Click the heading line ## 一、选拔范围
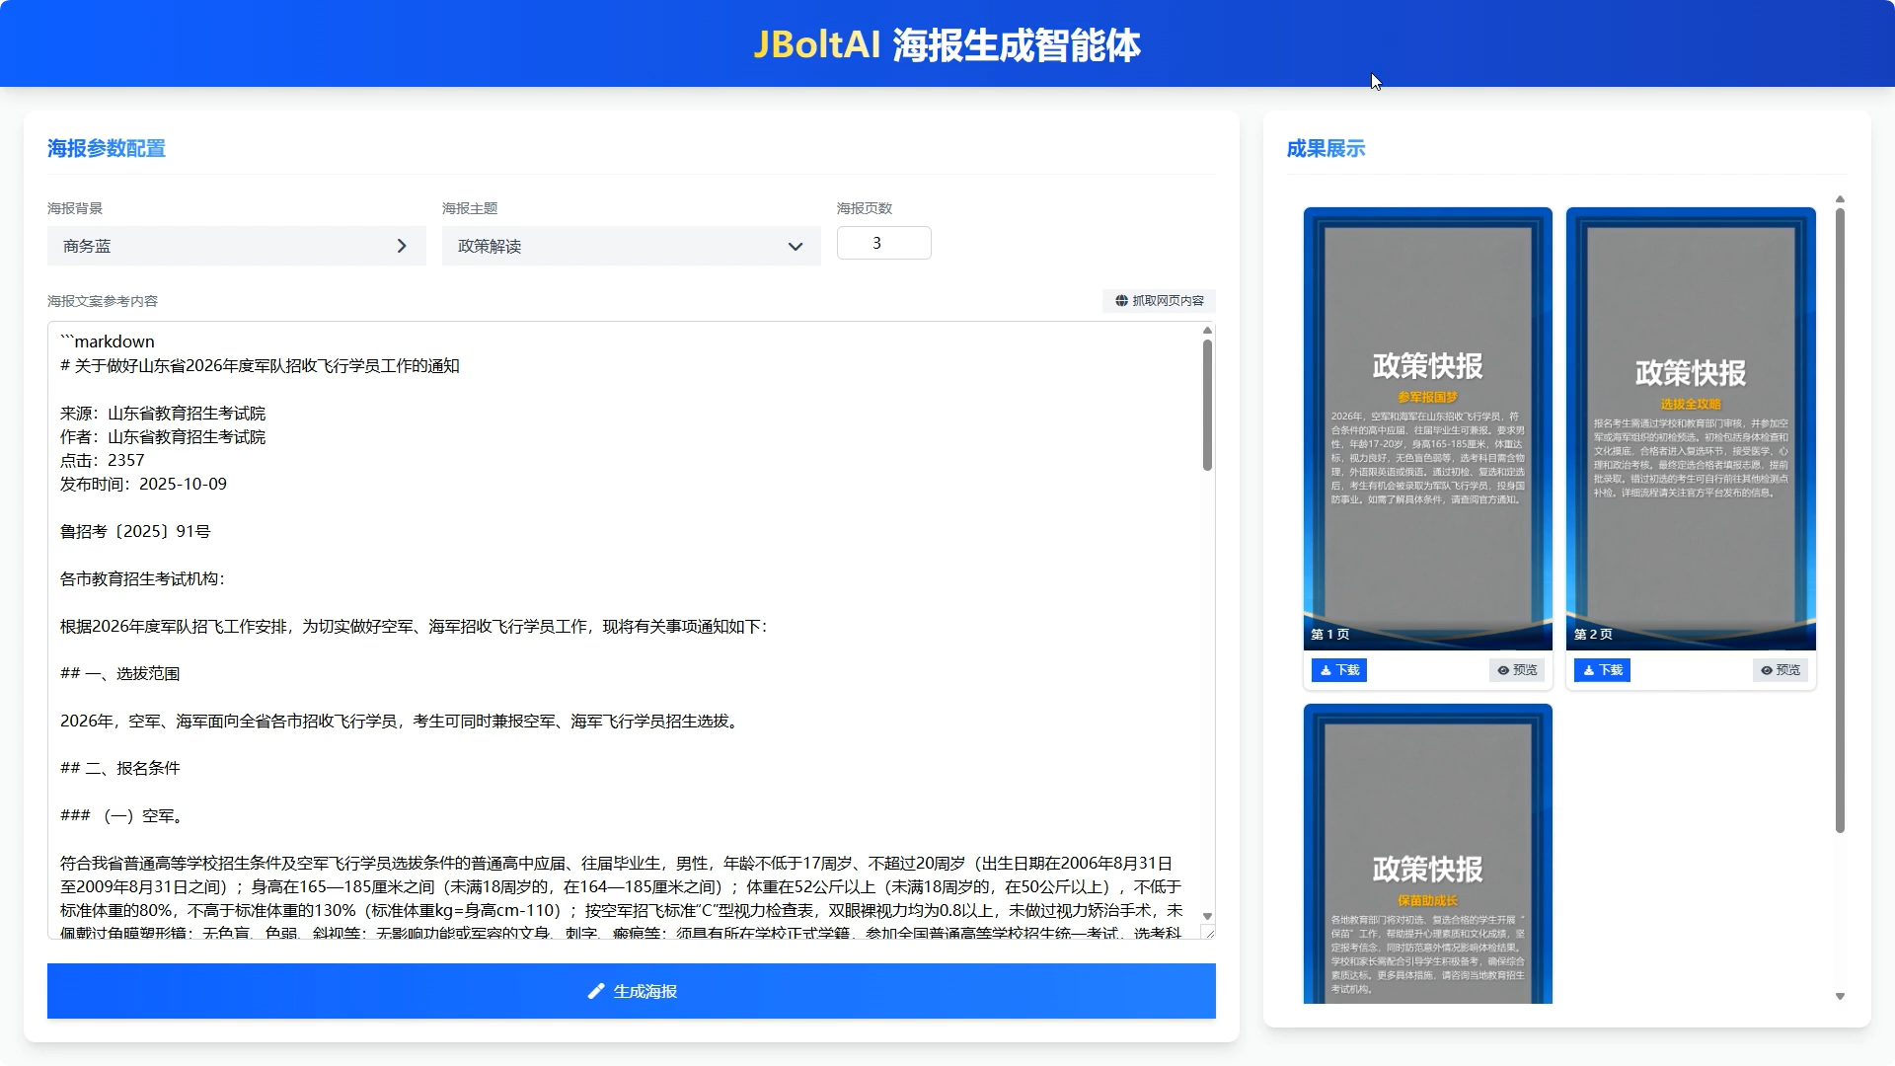This screenshot has width=1895, height=1066. coord(119,674)
